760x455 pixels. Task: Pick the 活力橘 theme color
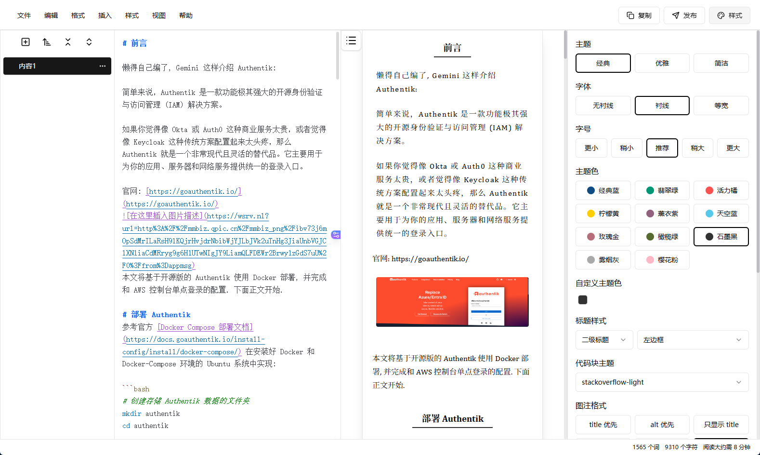pyautogui.click(x=721, y=190)
